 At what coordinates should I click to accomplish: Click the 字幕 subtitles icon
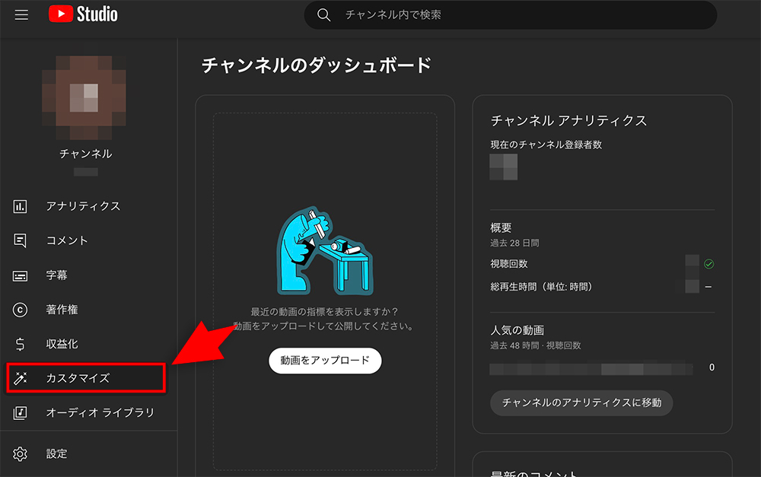[20, 275]
